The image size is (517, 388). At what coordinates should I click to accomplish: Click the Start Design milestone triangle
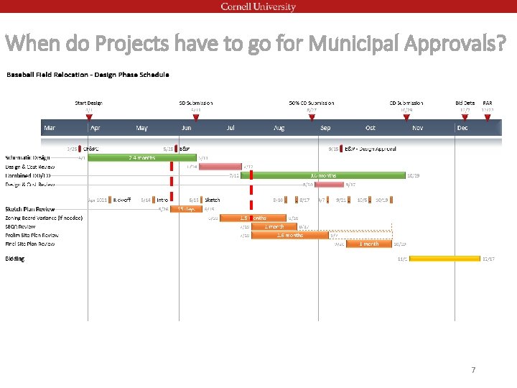[89, 117]
